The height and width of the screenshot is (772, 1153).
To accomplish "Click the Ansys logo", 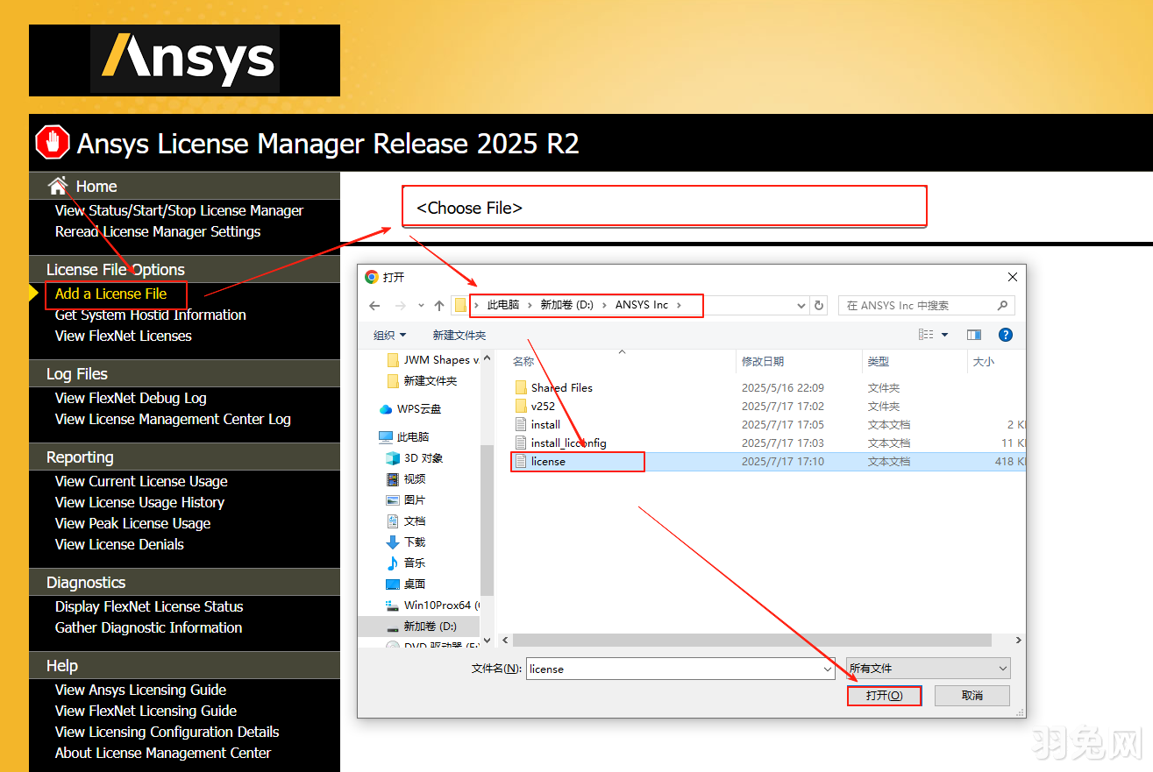I will click(184, 60).
